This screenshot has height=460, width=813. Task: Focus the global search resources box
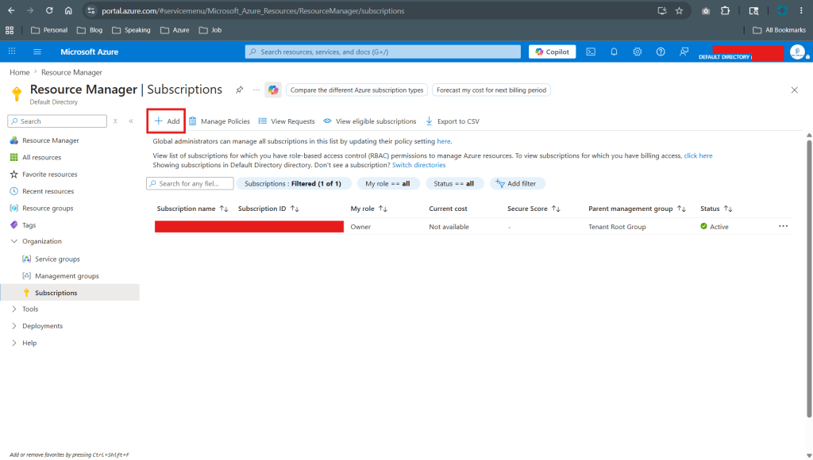point(383,52)
